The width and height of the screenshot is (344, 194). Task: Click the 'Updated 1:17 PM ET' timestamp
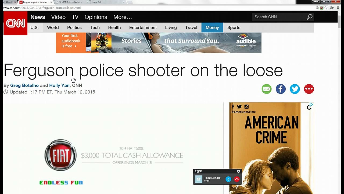[x=52, y=92]
